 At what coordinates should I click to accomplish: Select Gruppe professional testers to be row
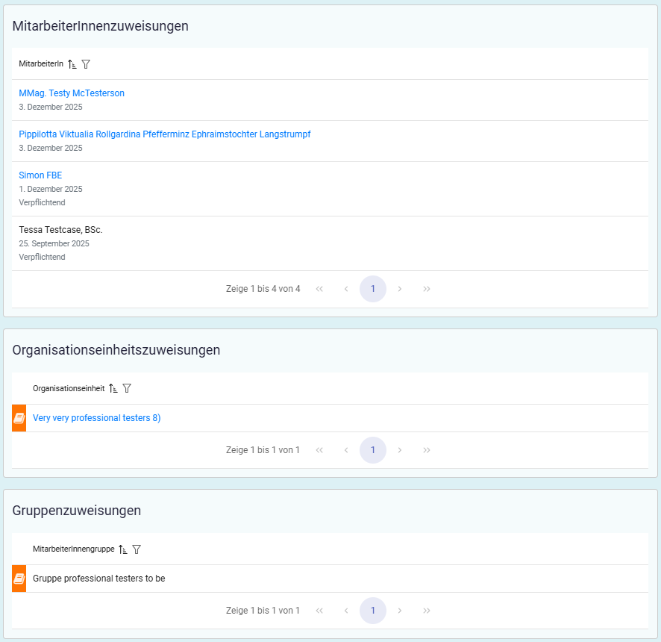(x=98, y=579)
